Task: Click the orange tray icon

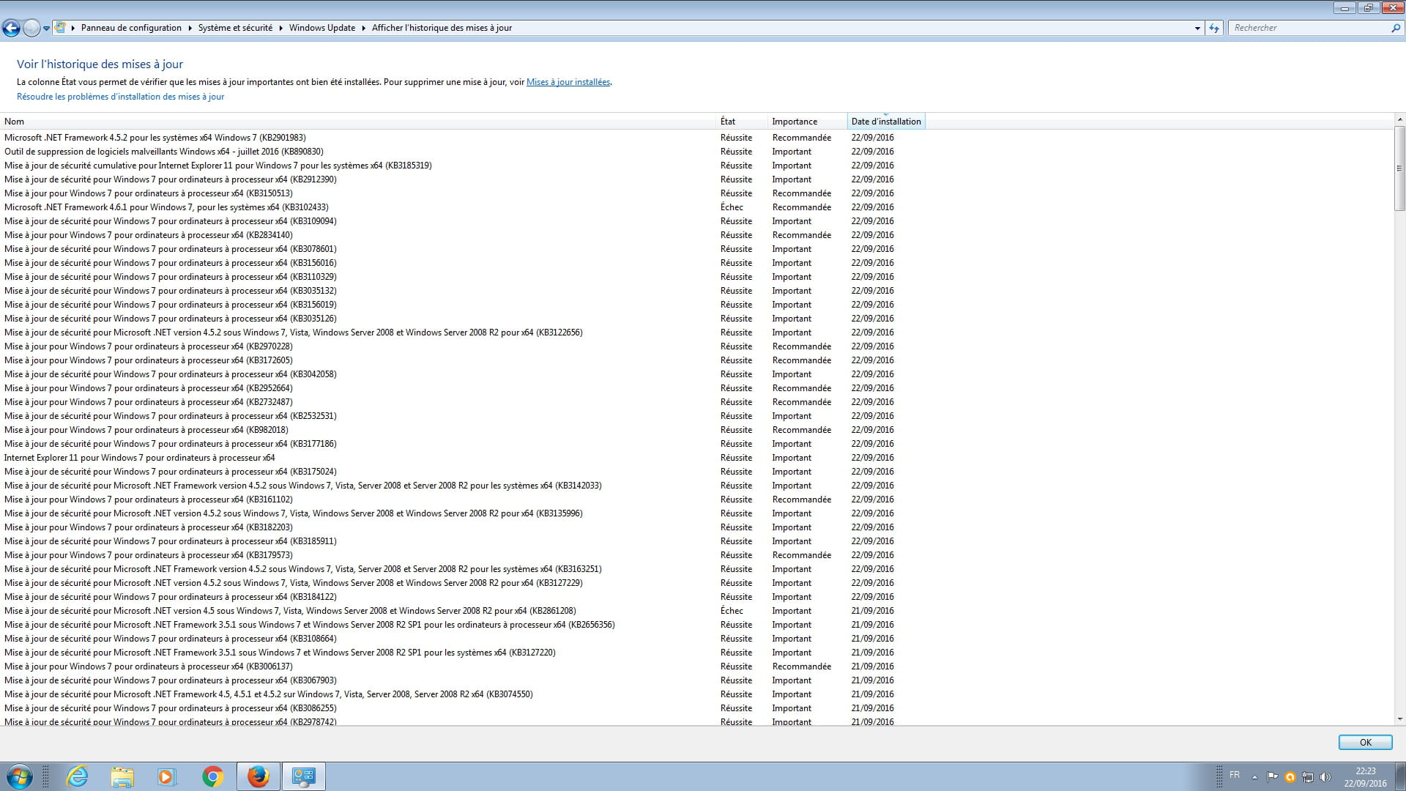Action: (1290, 777)
